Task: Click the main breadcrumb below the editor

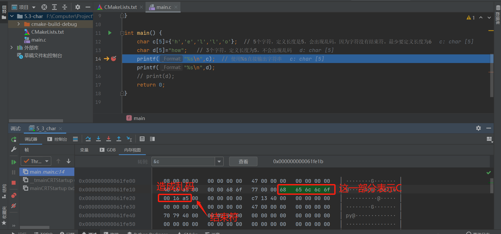Action: pyautogui.click(x=136, y=118)
